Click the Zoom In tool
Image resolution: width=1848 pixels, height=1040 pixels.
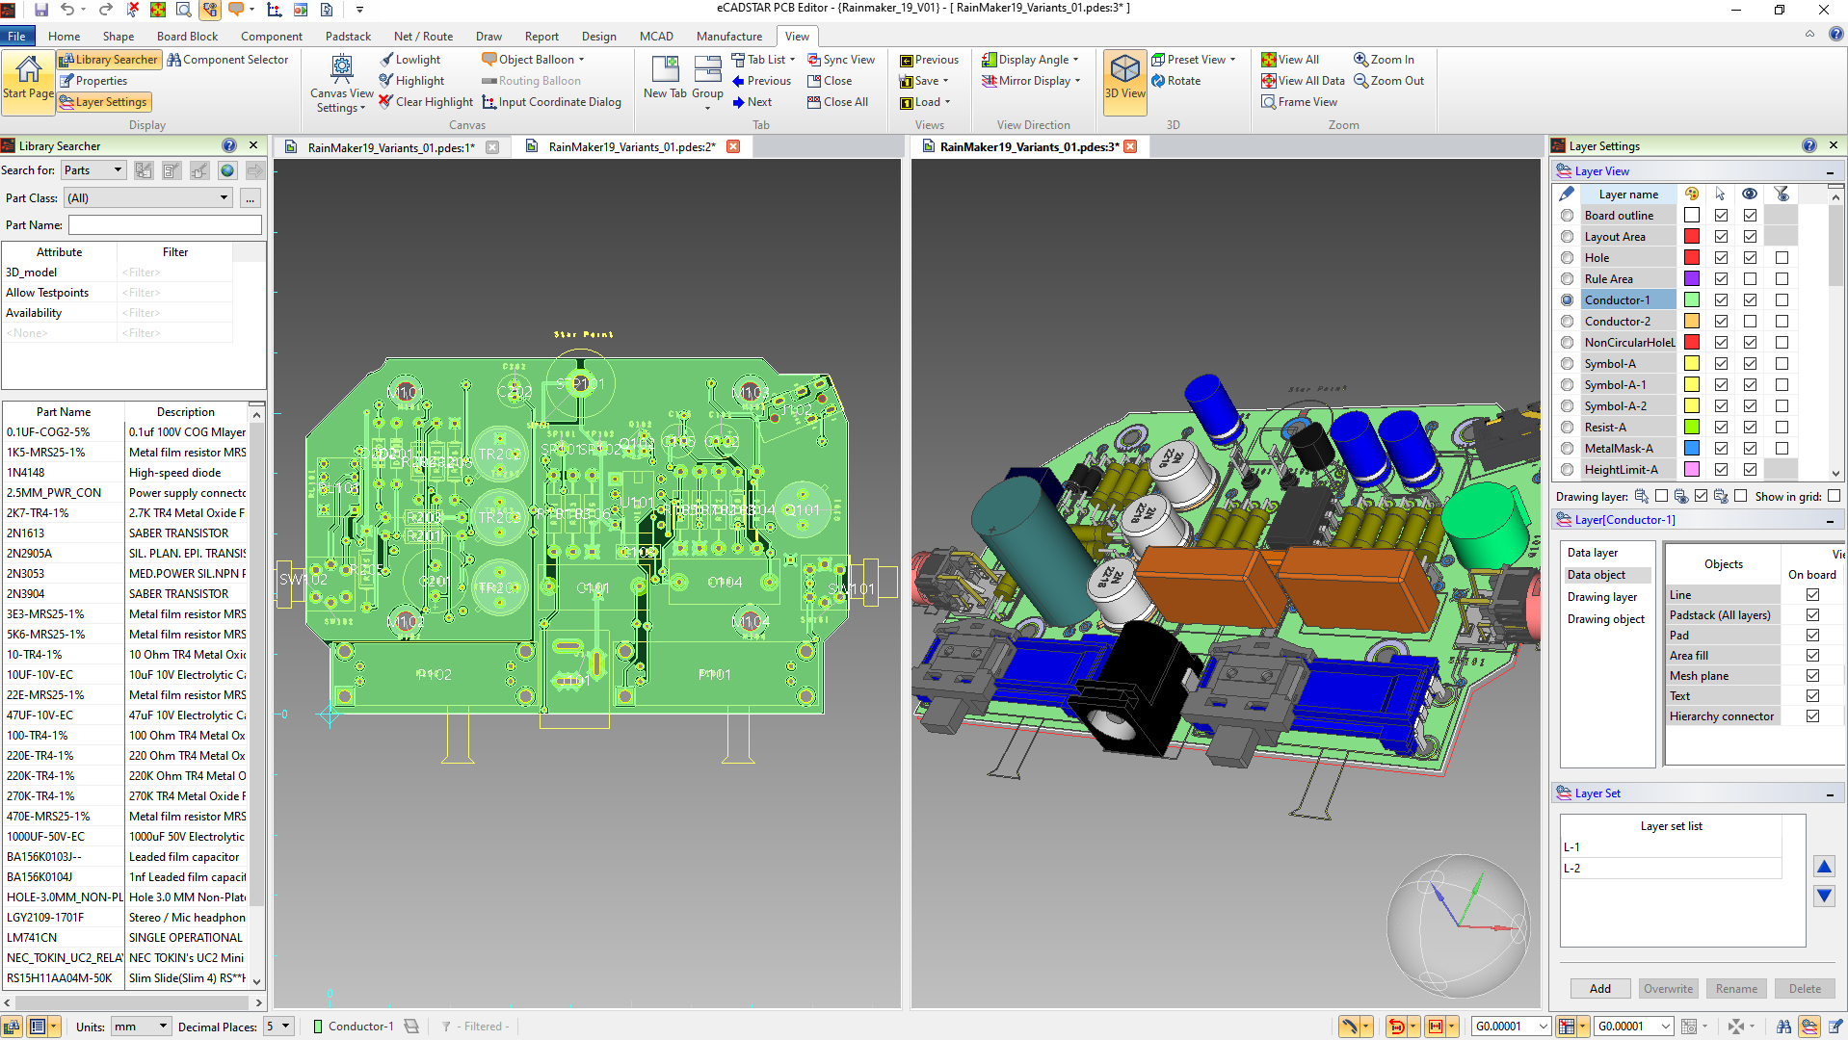pyautogui.click(x=1384, y=60)
